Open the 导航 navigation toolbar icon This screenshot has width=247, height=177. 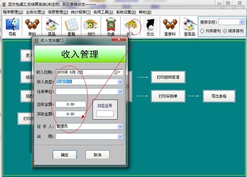point(12,27)
